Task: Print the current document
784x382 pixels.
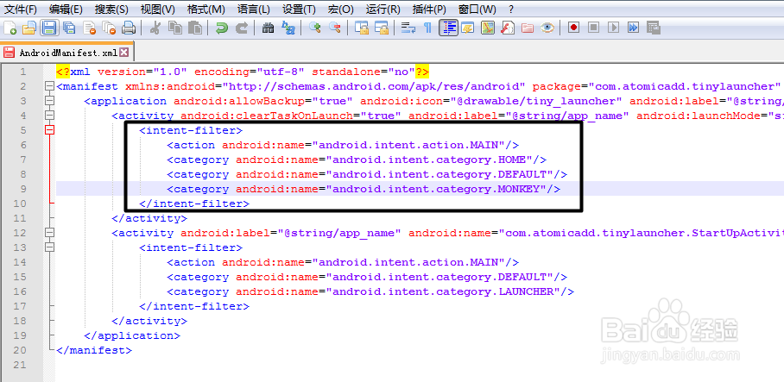Action: [129, 28]
